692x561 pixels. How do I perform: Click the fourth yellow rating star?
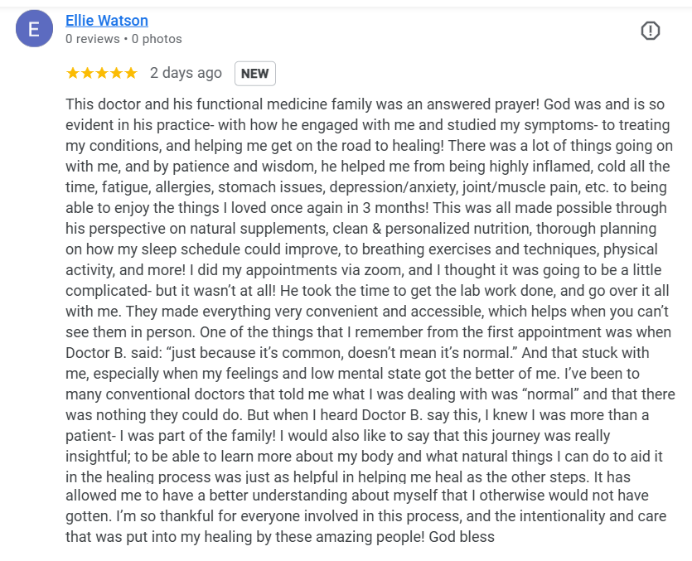(116, 73)
